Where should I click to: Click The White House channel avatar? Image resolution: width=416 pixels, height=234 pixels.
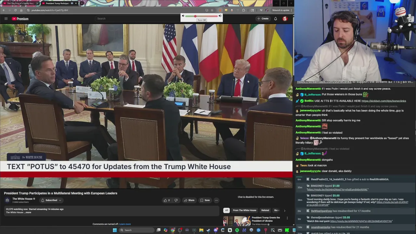7,200
